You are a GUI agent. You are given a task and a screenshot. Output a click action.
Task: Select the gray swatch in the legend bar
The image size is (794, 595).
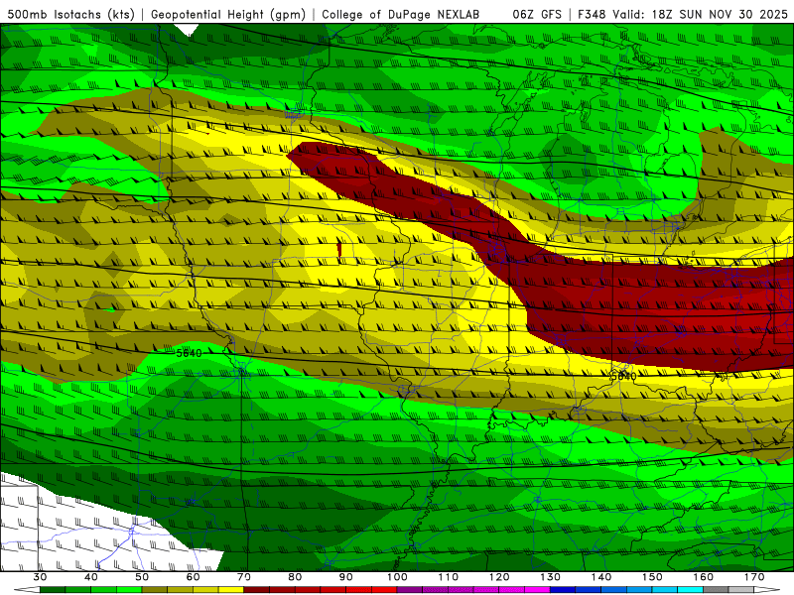[716, 590]
